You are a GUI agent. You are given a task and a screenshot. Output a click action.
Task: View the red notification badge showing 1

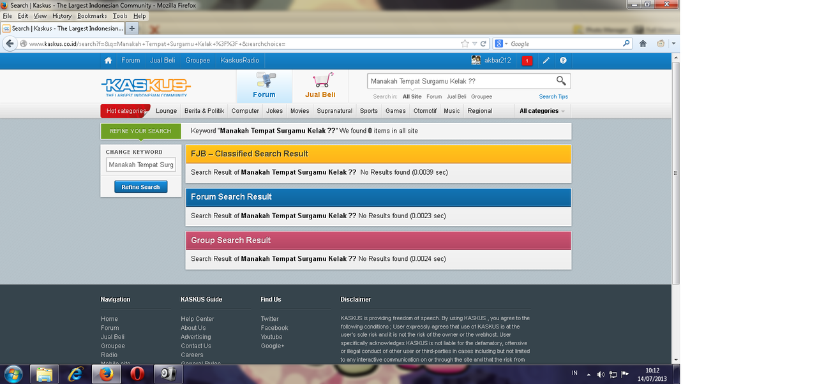pos(527,61)
